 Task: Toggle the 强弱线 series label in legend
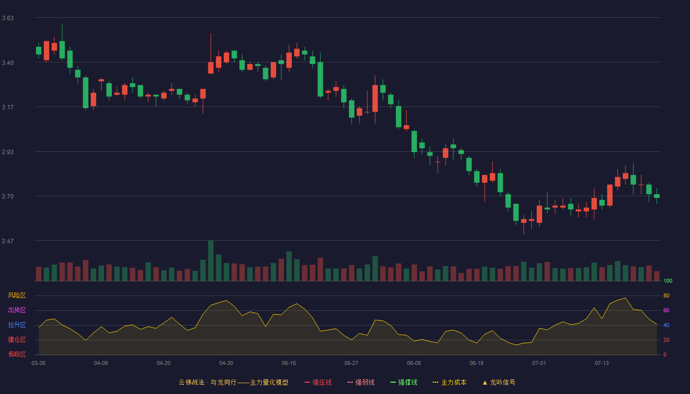pyautogui.click(x=365, y=382)
